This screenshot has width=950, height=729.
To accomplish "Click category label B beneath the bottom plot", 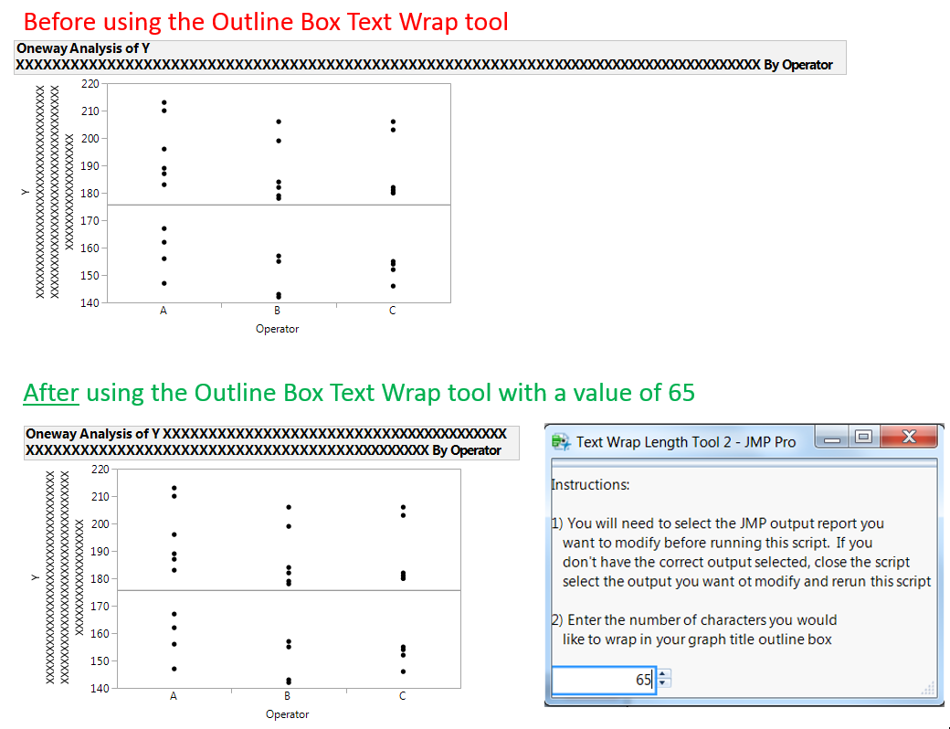I will point(287,695).
